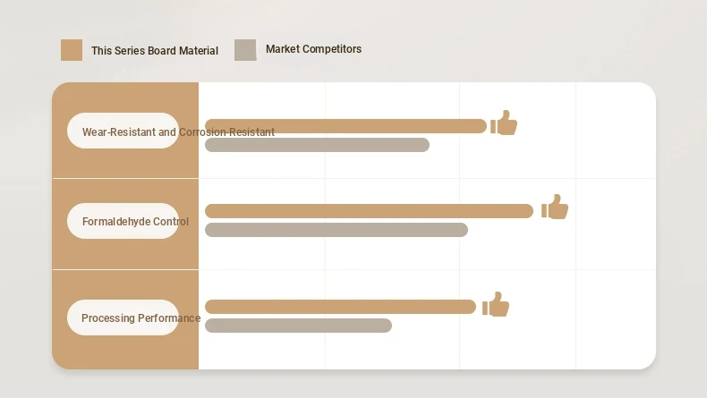Select the Formaldehyde Control pill label
This screenshot has width=707, height=398.
tap(123, 221)
